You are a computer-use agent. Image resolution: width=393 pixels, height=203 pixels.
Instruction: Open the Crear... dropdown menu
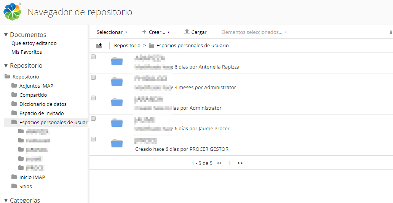(156, 32)
